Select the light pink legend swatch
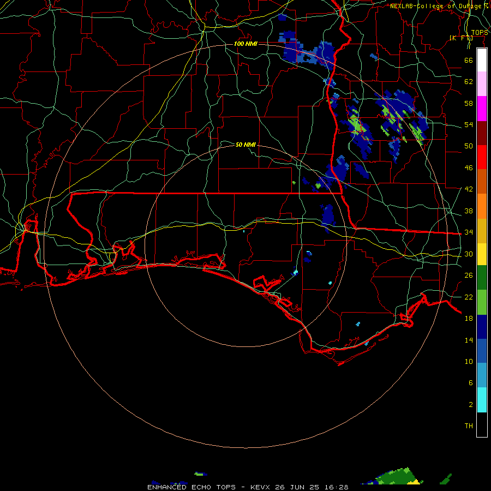491x491 pixels. tap(482, 83)
